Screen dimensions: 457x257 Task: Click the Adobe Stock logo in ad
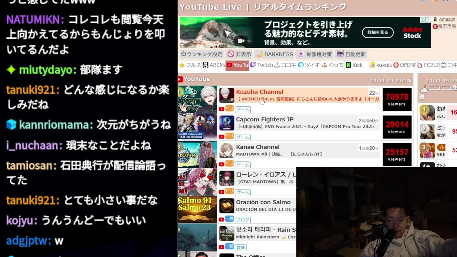[x=412, y=33]
